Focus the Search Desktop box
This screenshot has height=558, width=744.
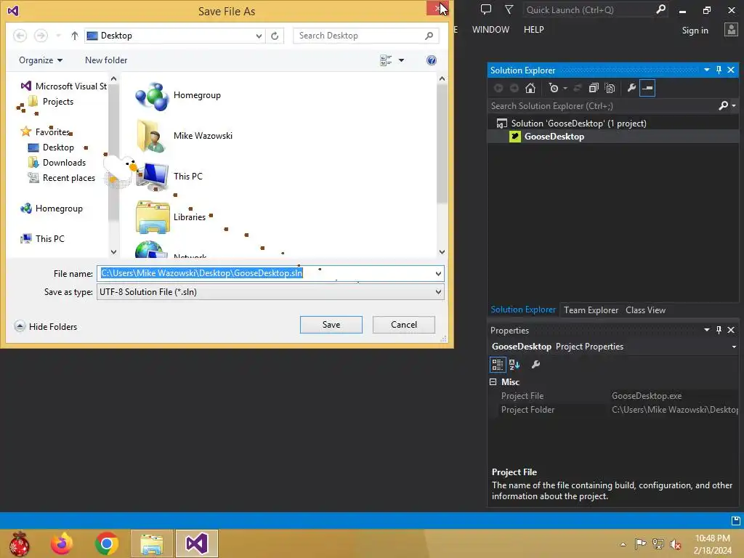(366, 36)
